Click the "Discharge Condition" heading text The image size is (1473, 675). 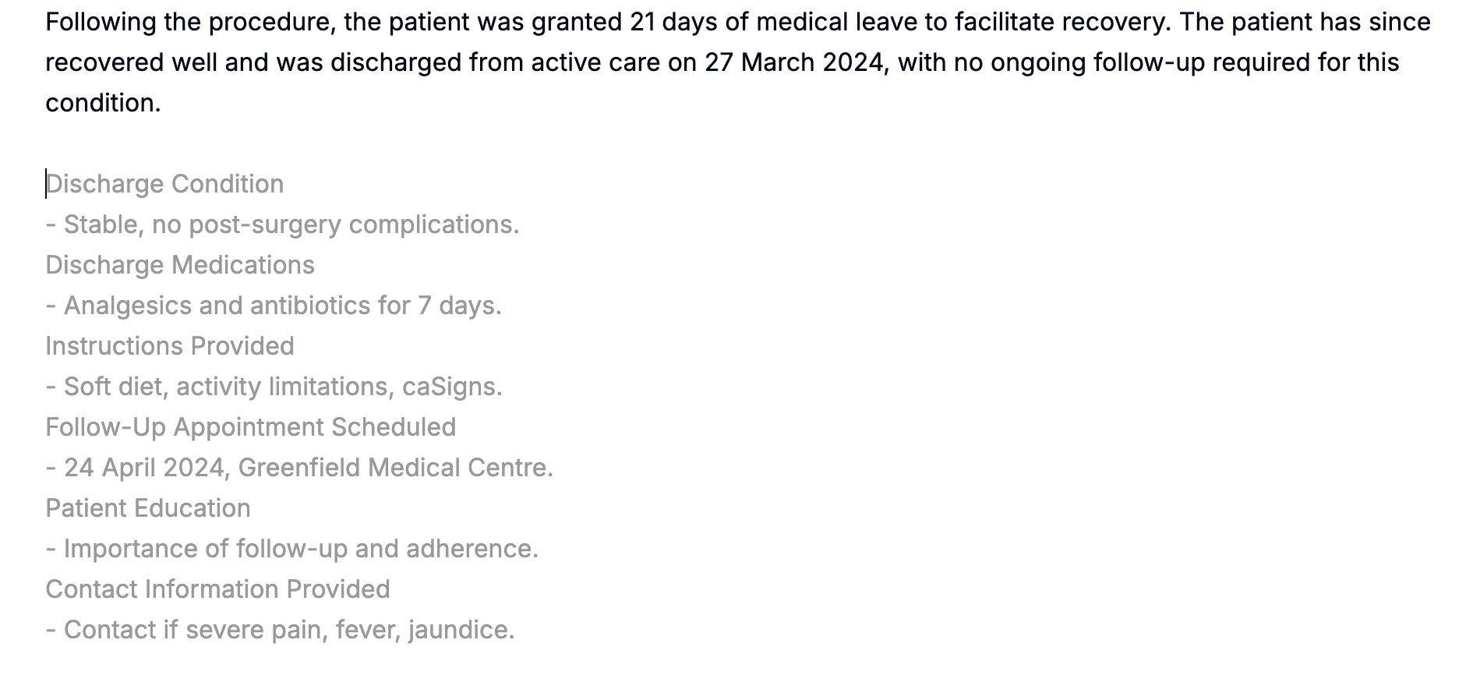click(x=164, y=184)
